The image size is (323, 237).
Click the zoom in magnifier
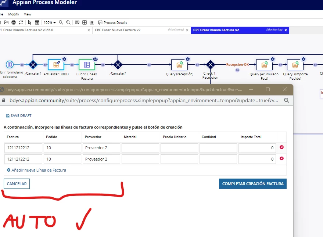coord(68,22)
